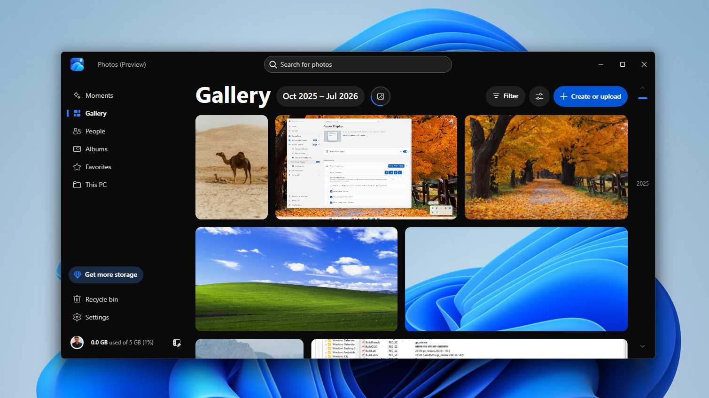The image size is (709, 398).
Task: Click the Moments sparkle icon
Action: [x=77, y=95]
